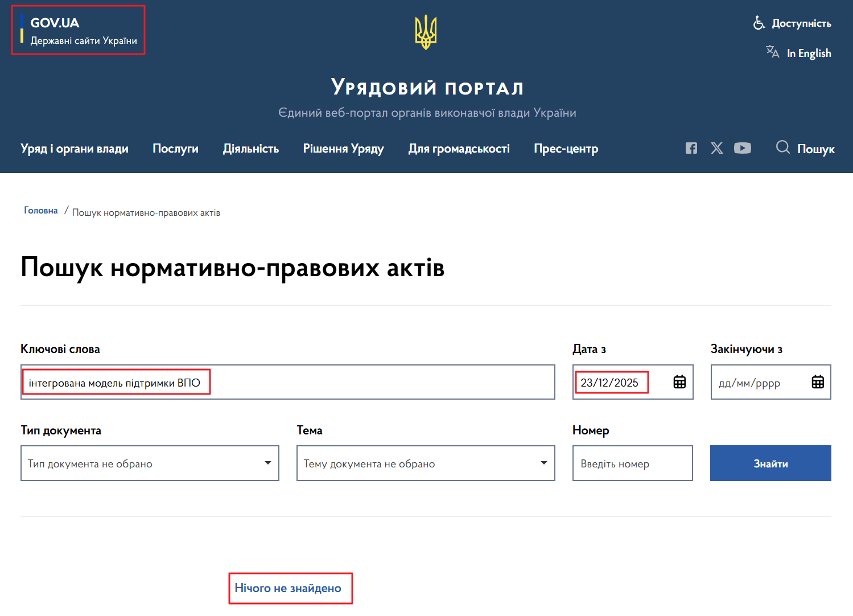Open the 'Діяльність' menu item
This screenshot has width=853, height=616.
click(251, 149)
